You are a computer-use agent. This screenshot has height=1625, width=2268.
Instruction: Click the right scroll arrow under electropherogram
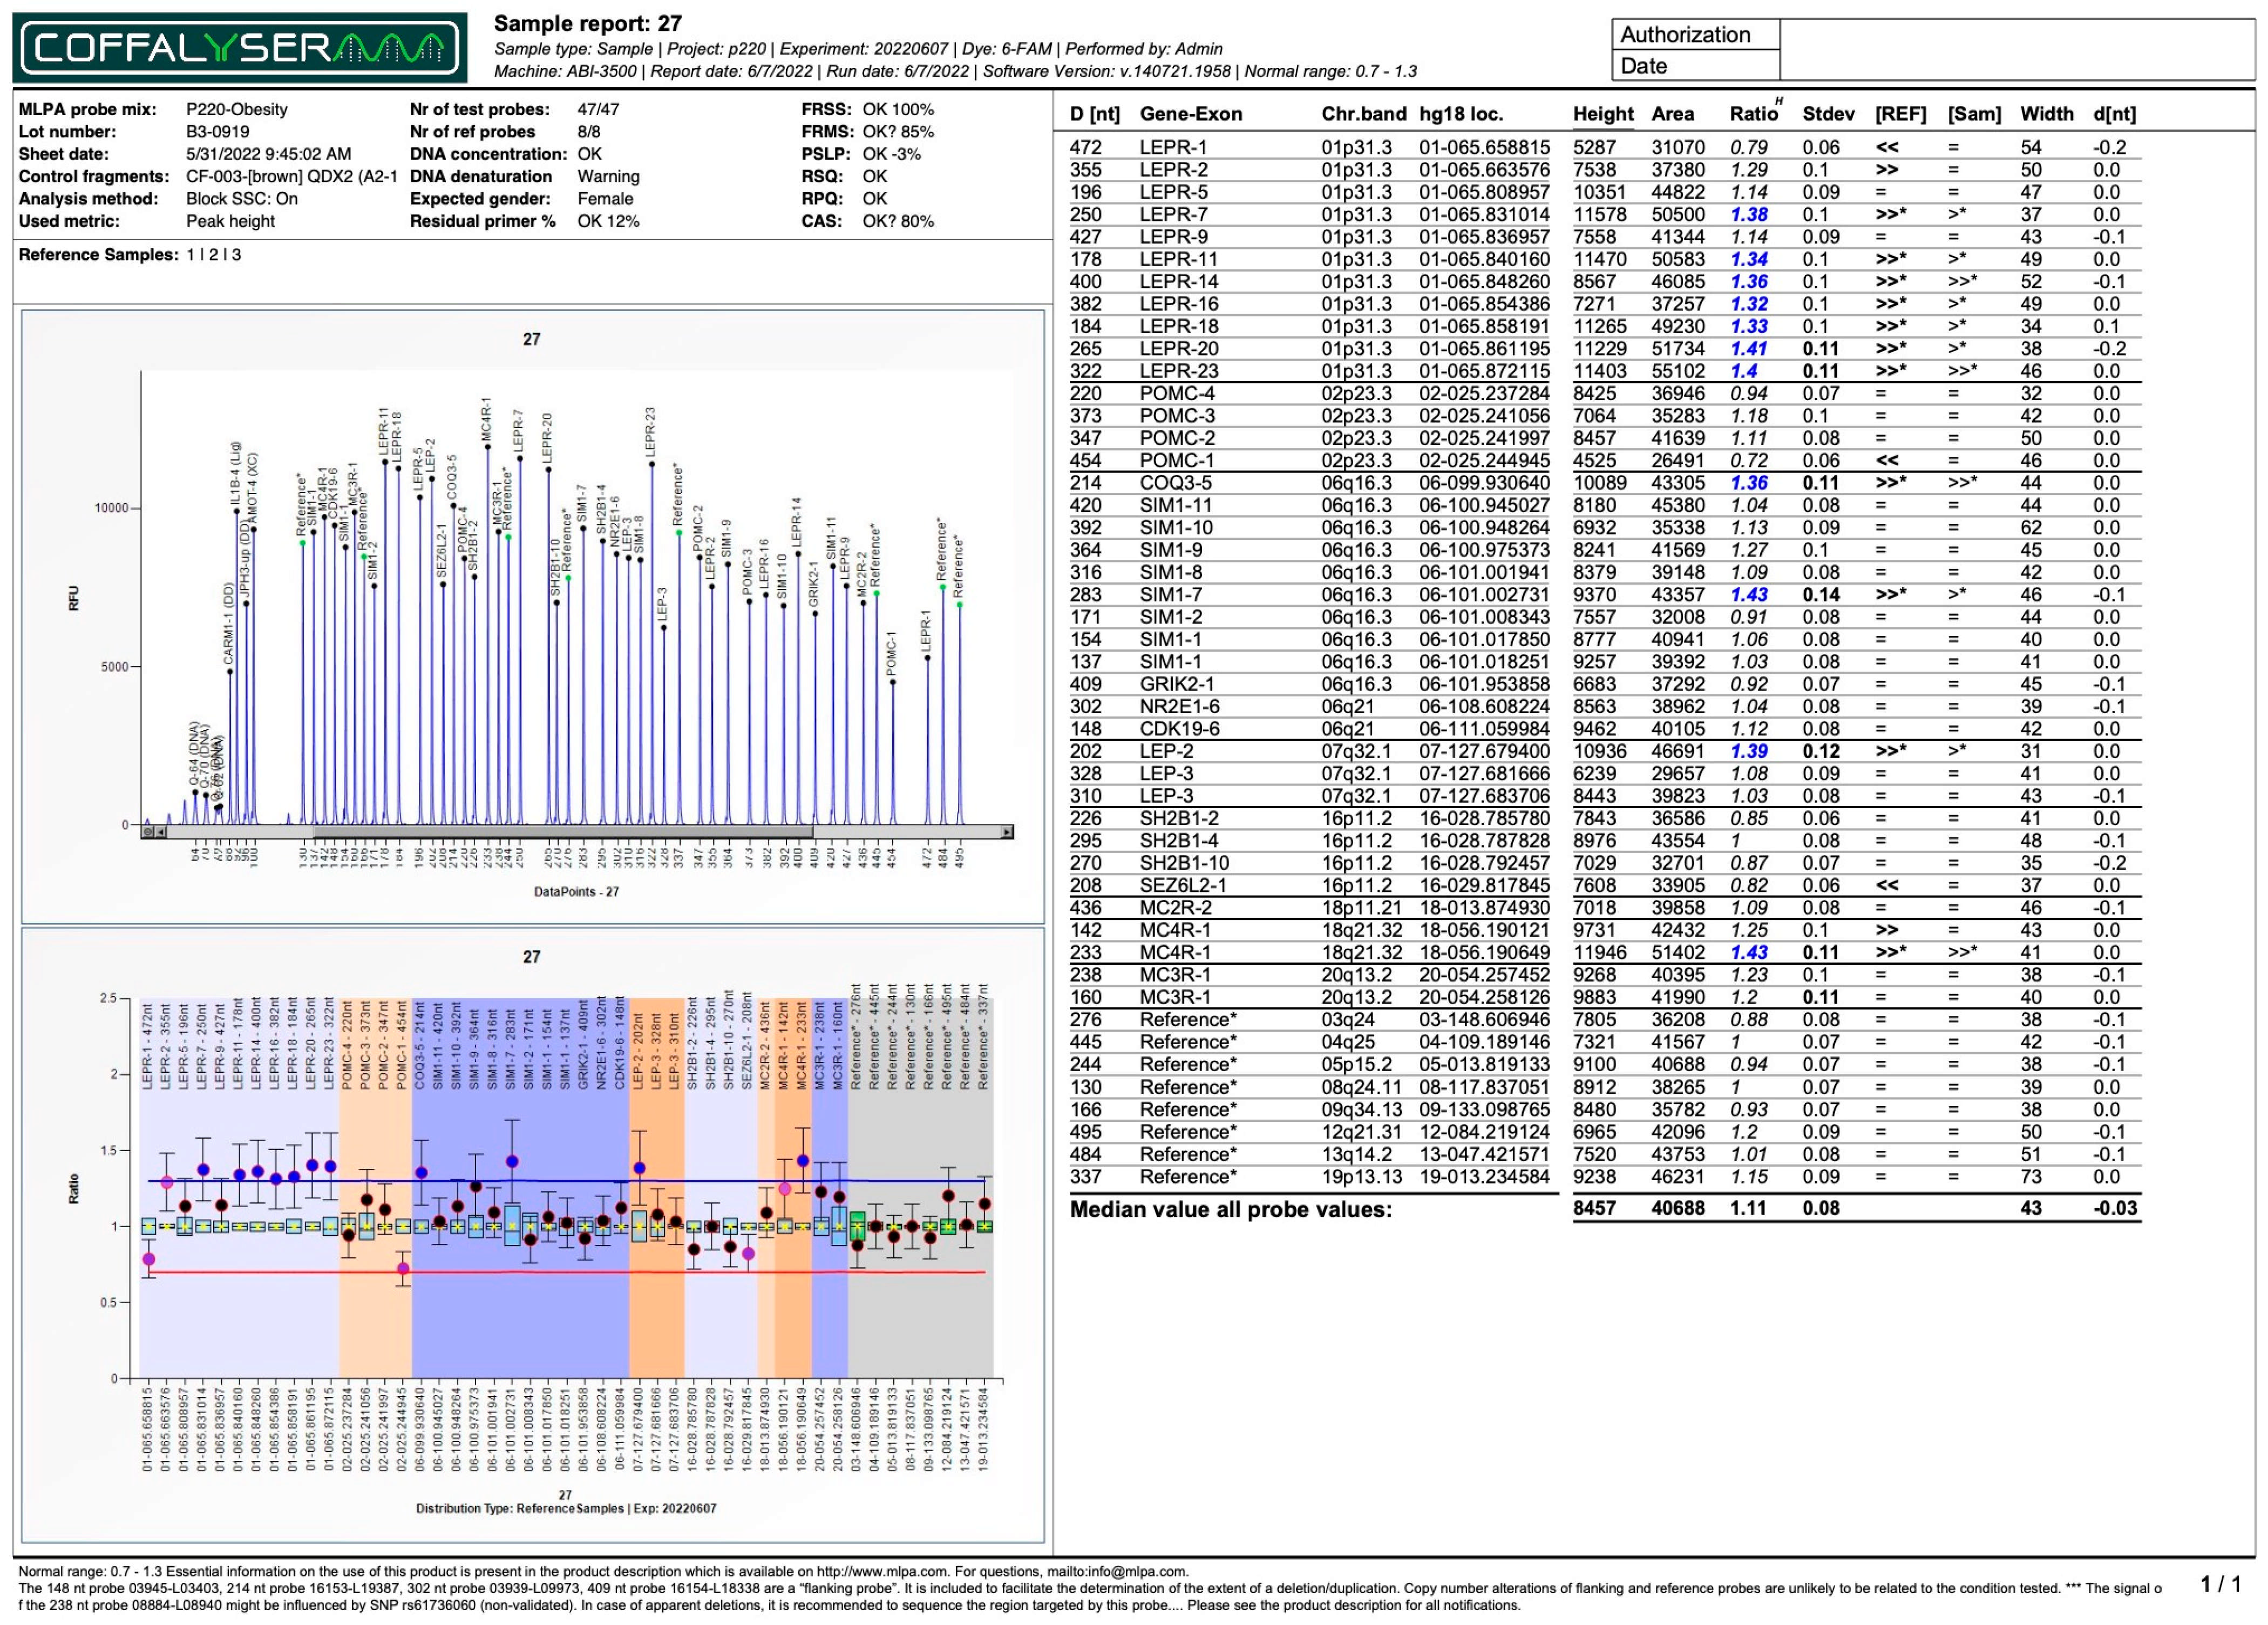coord(1006,831)
